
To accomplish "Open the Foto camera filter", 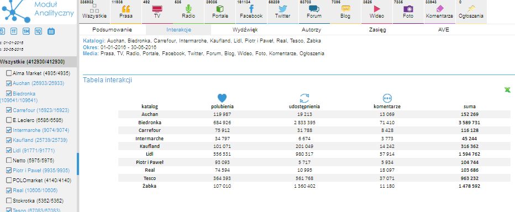I will (x=408, y=12).
